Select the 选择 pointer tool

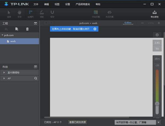click(x=9, y=13)
